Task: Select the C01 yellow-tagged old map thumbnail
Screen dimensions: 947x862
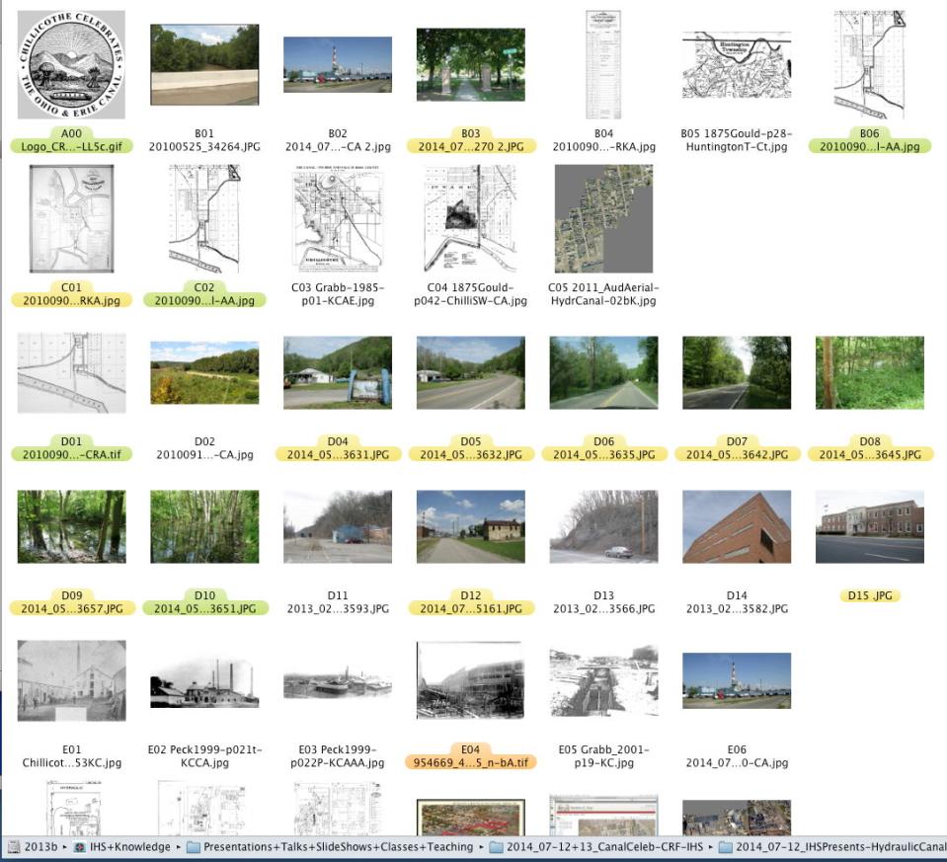Action: tap(71, 218)
